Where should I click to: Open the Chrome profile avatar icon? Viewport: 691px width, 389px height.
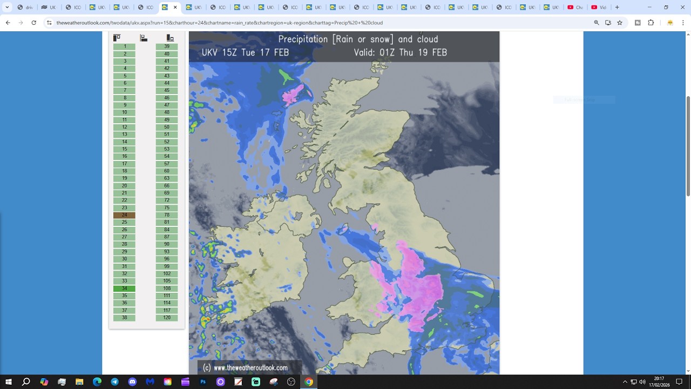click(670, 23)
